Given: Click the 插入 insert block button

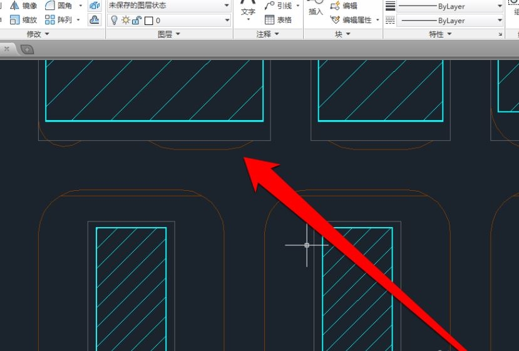Looking at the screenshot, I should coord(316,8).
